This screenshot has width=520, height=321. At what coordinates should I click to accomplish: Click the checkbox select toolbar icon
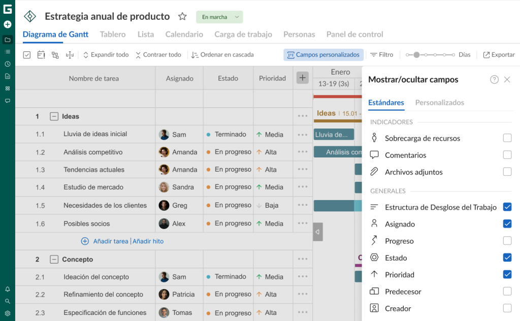(x=27, y=55)
